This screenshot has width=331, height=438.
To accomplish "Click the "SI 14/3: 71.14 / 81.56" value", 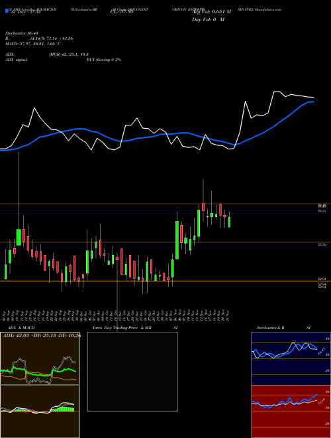I will [52, 38].
